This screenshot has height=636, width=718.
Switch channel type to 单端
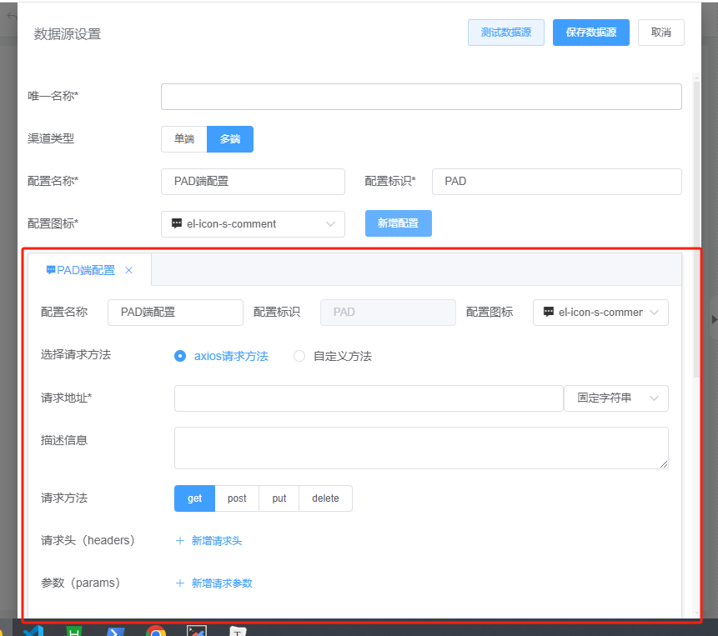pyautogui.click(x=183, y=139)
